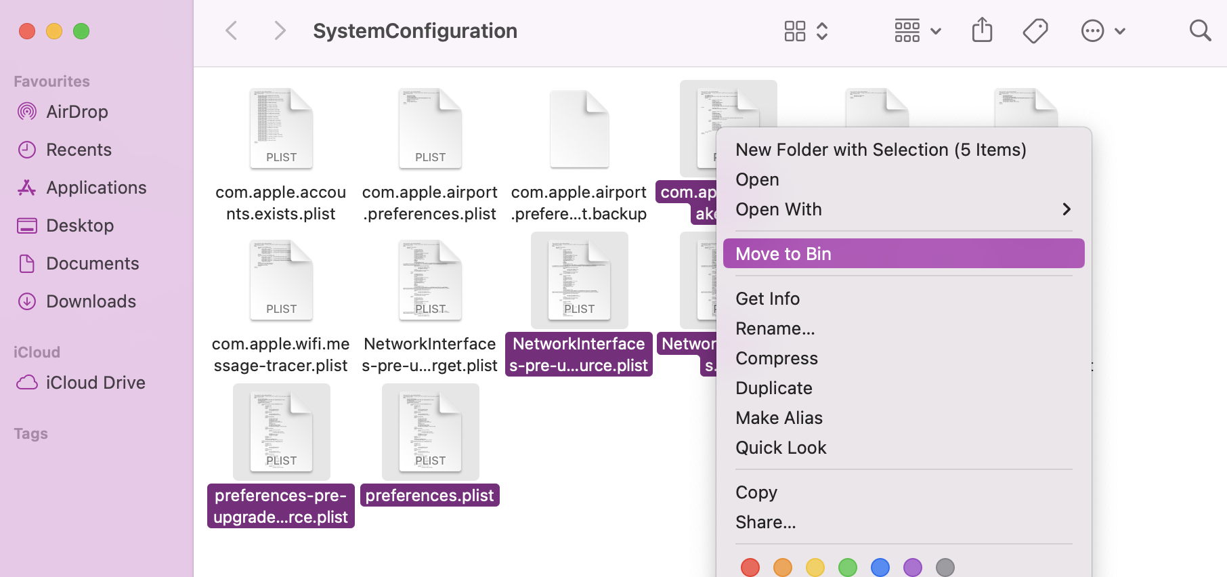Click the Edit Tags toolbar icon
The height and width of the screenshot is (577, 1227).
1035,31
